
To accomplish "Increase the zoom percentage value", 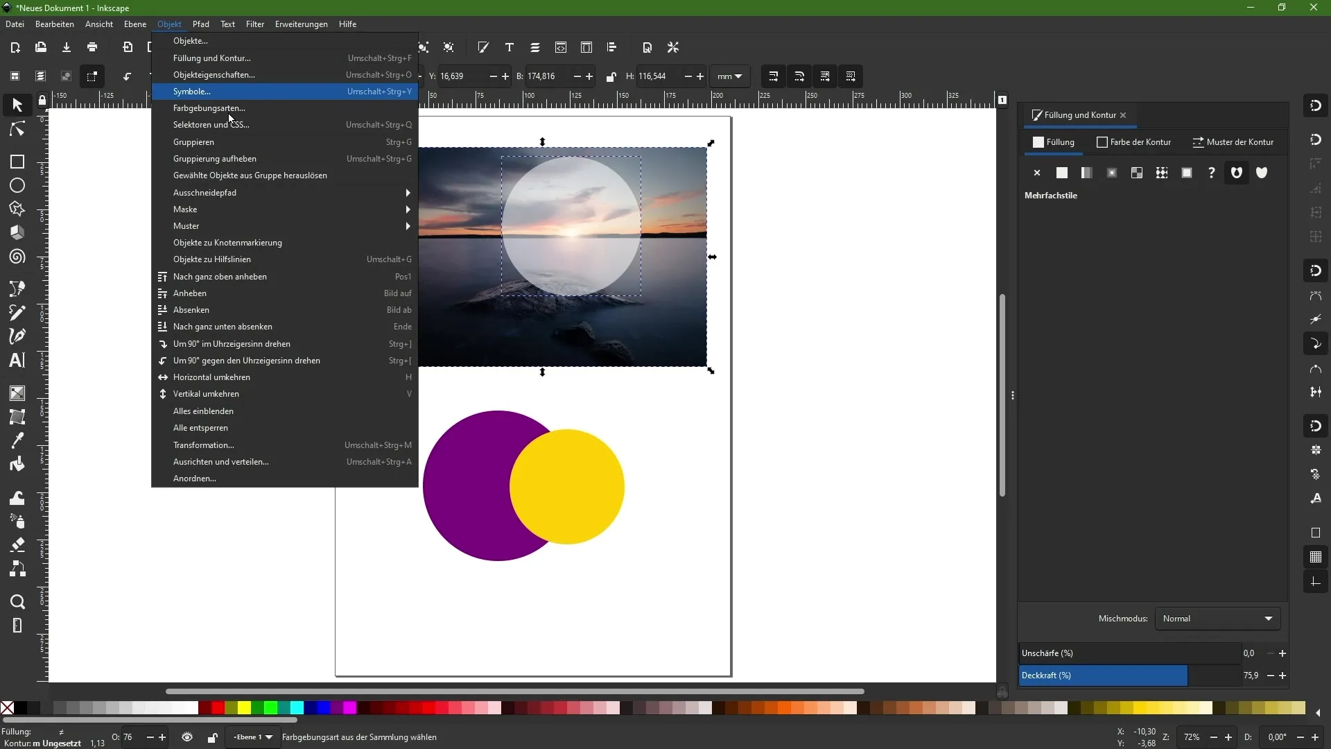I will click(1229, 737).
